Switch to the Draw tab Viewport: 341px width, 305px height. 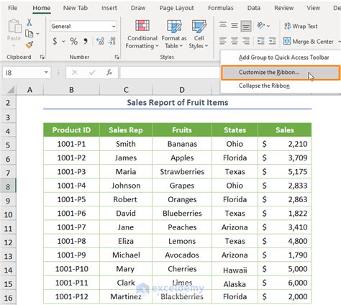tap(138, 8)
